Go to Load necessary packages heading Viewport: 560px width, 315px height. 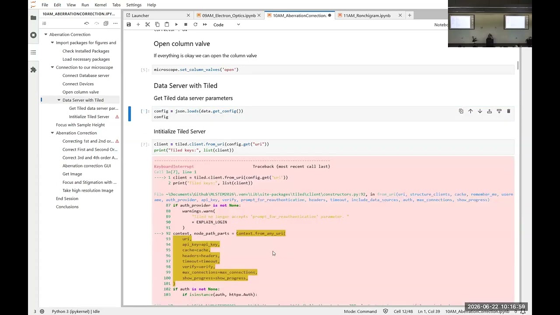coord(86,59)
